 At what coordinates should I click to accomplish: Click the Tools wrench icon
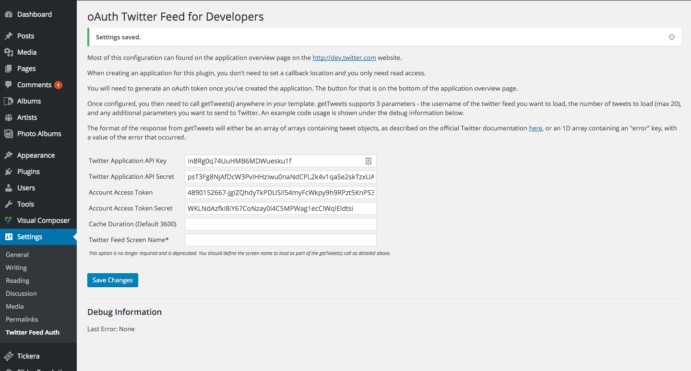[9, 204]
